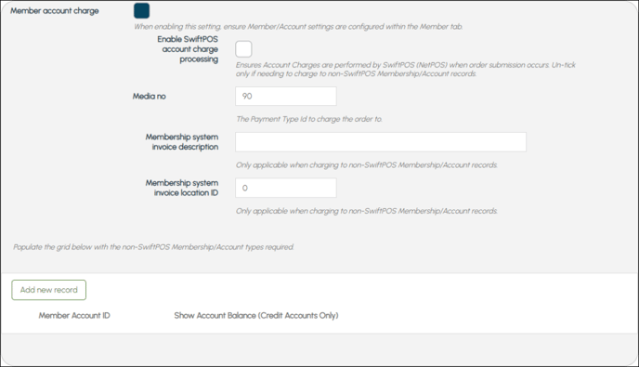Enable SwiftPOS account charge processing checkbox

[x=243, y=49]
